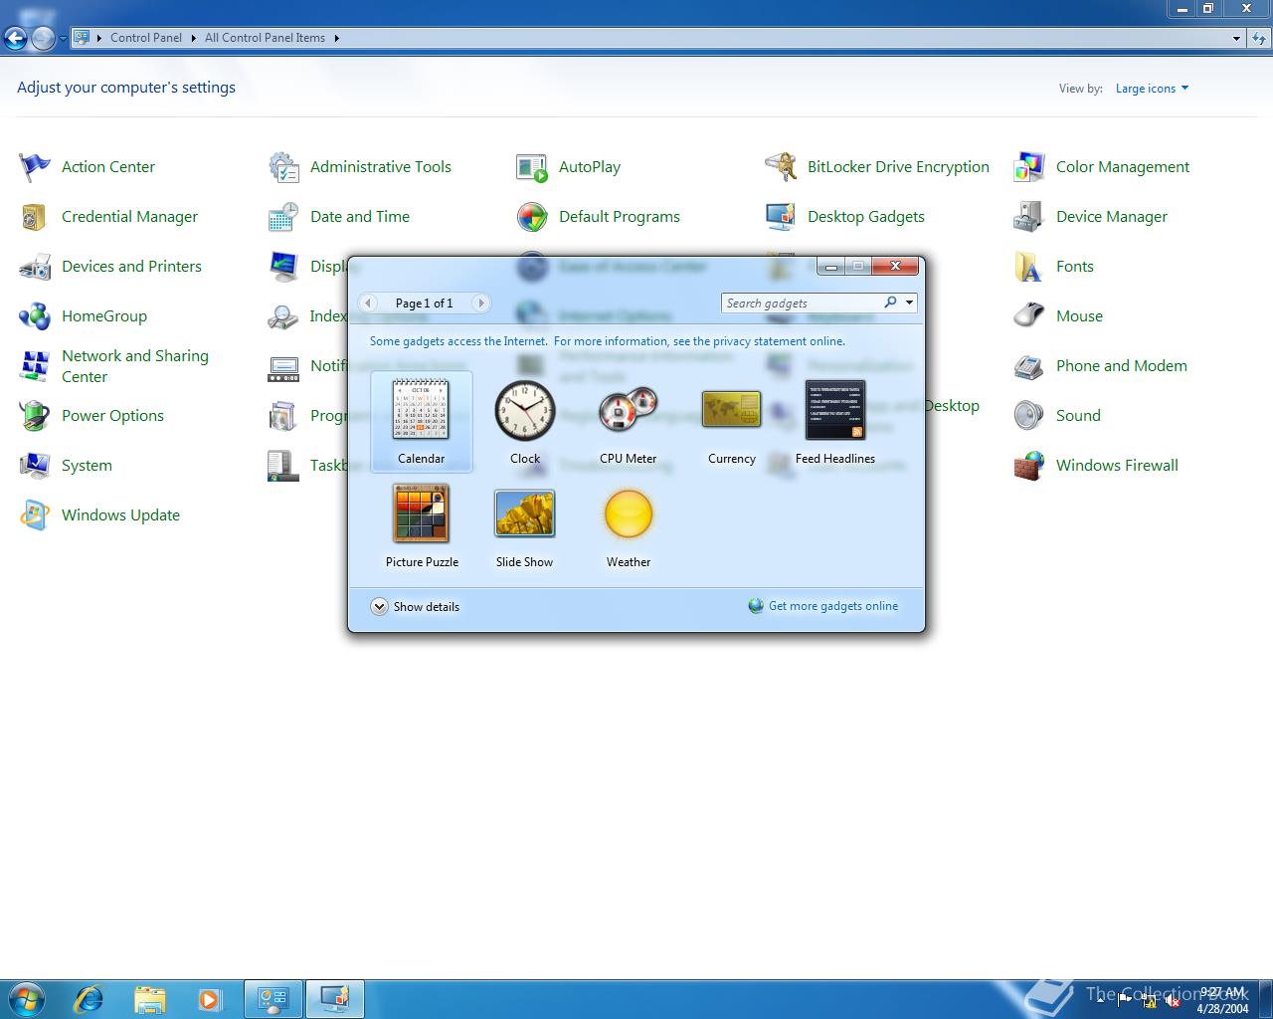Open the View by Large icons dropdown
Viewport: 1273px width, 1019px height.
coord(1152,89)
